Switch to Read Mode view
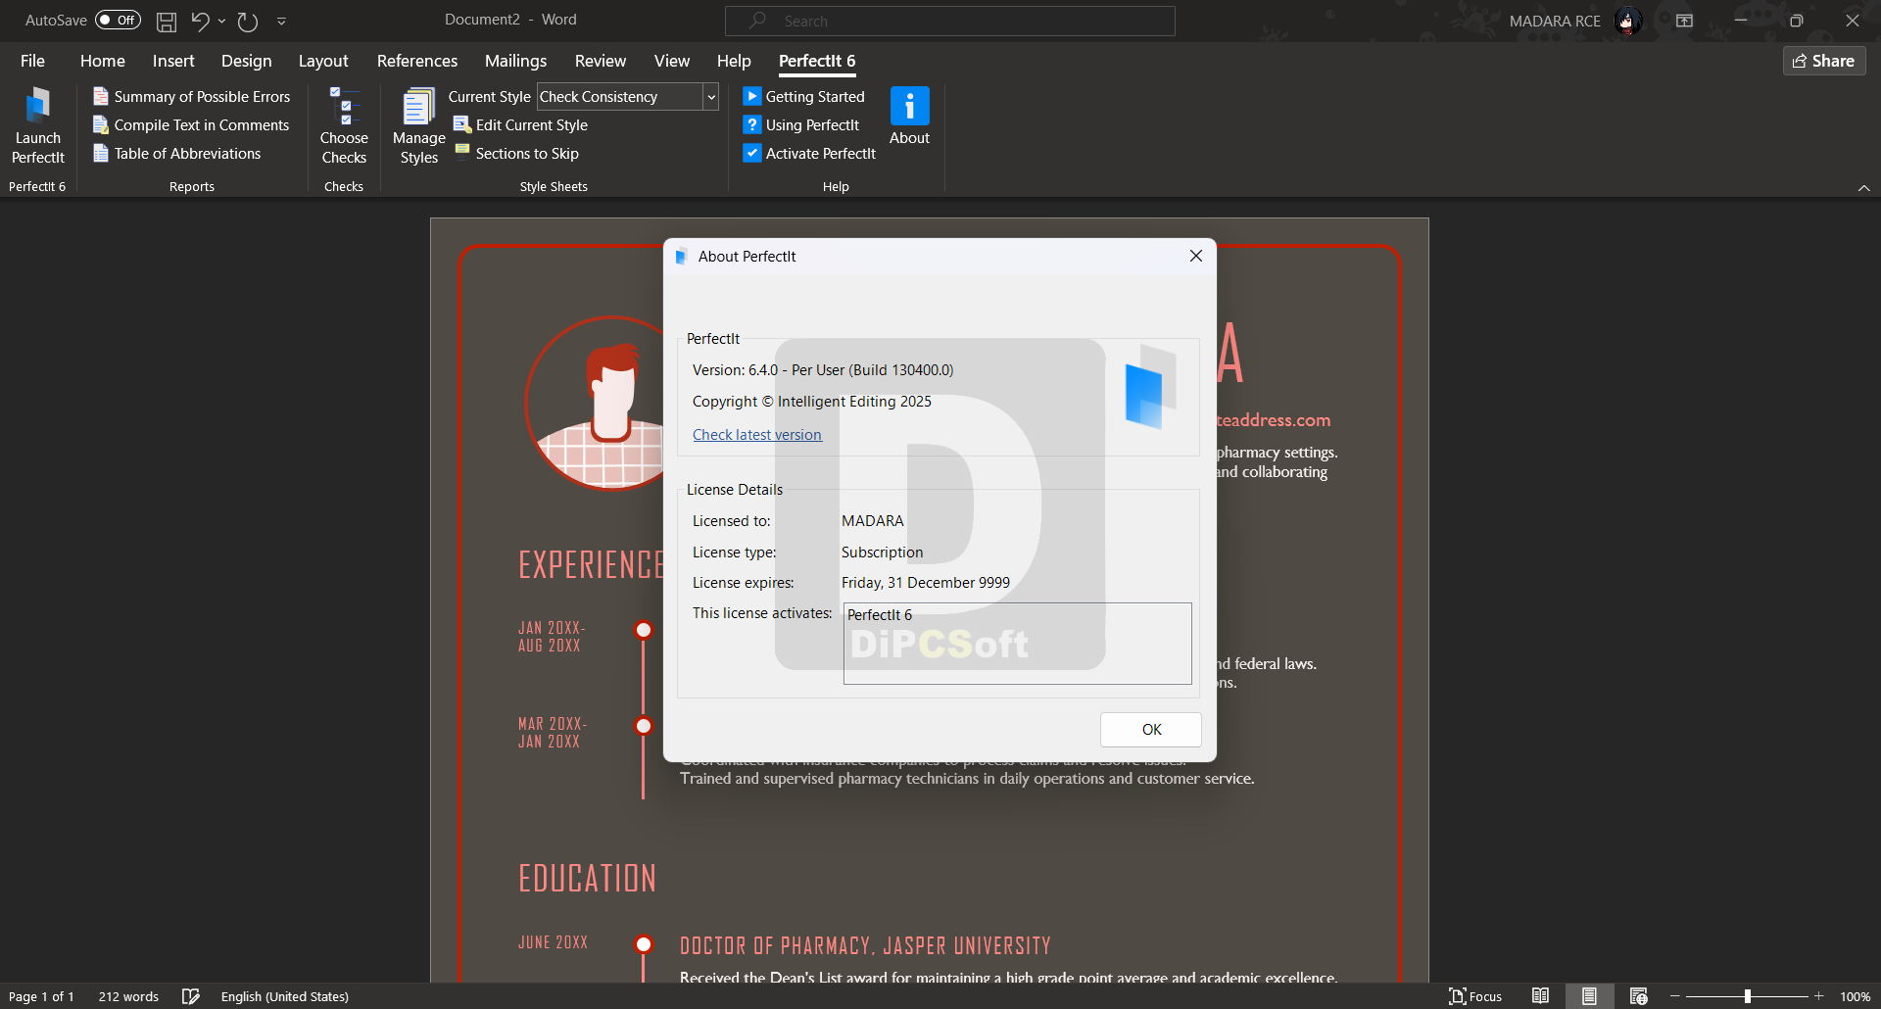This screenshot has width=1881, height=1009. (x=1540, y=996)
